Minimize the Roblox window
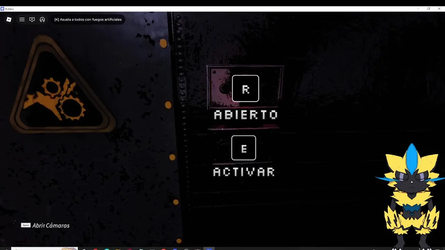Image resolution: width=445 pixels, height=250 pixels. point(418,9)
